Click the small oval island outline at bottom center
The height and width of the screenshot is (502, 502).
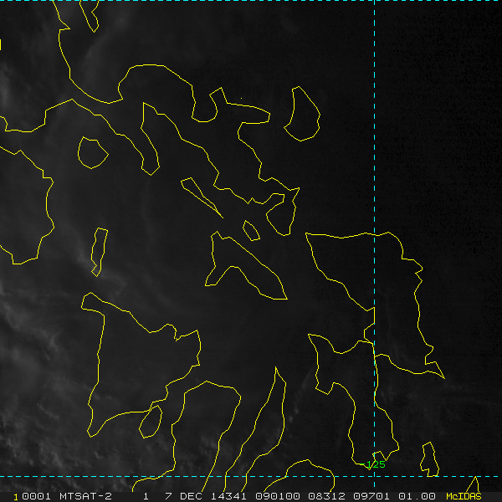(x=151, y=422)
